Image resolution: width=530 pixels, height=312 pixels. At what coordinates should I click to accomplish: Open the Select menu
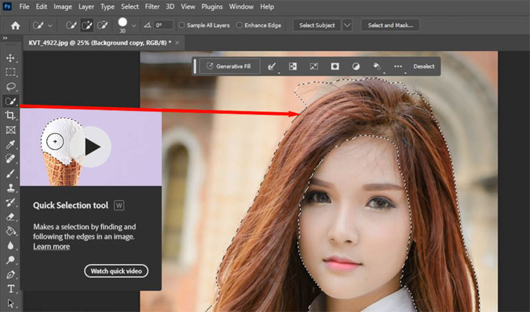point(129,6)
